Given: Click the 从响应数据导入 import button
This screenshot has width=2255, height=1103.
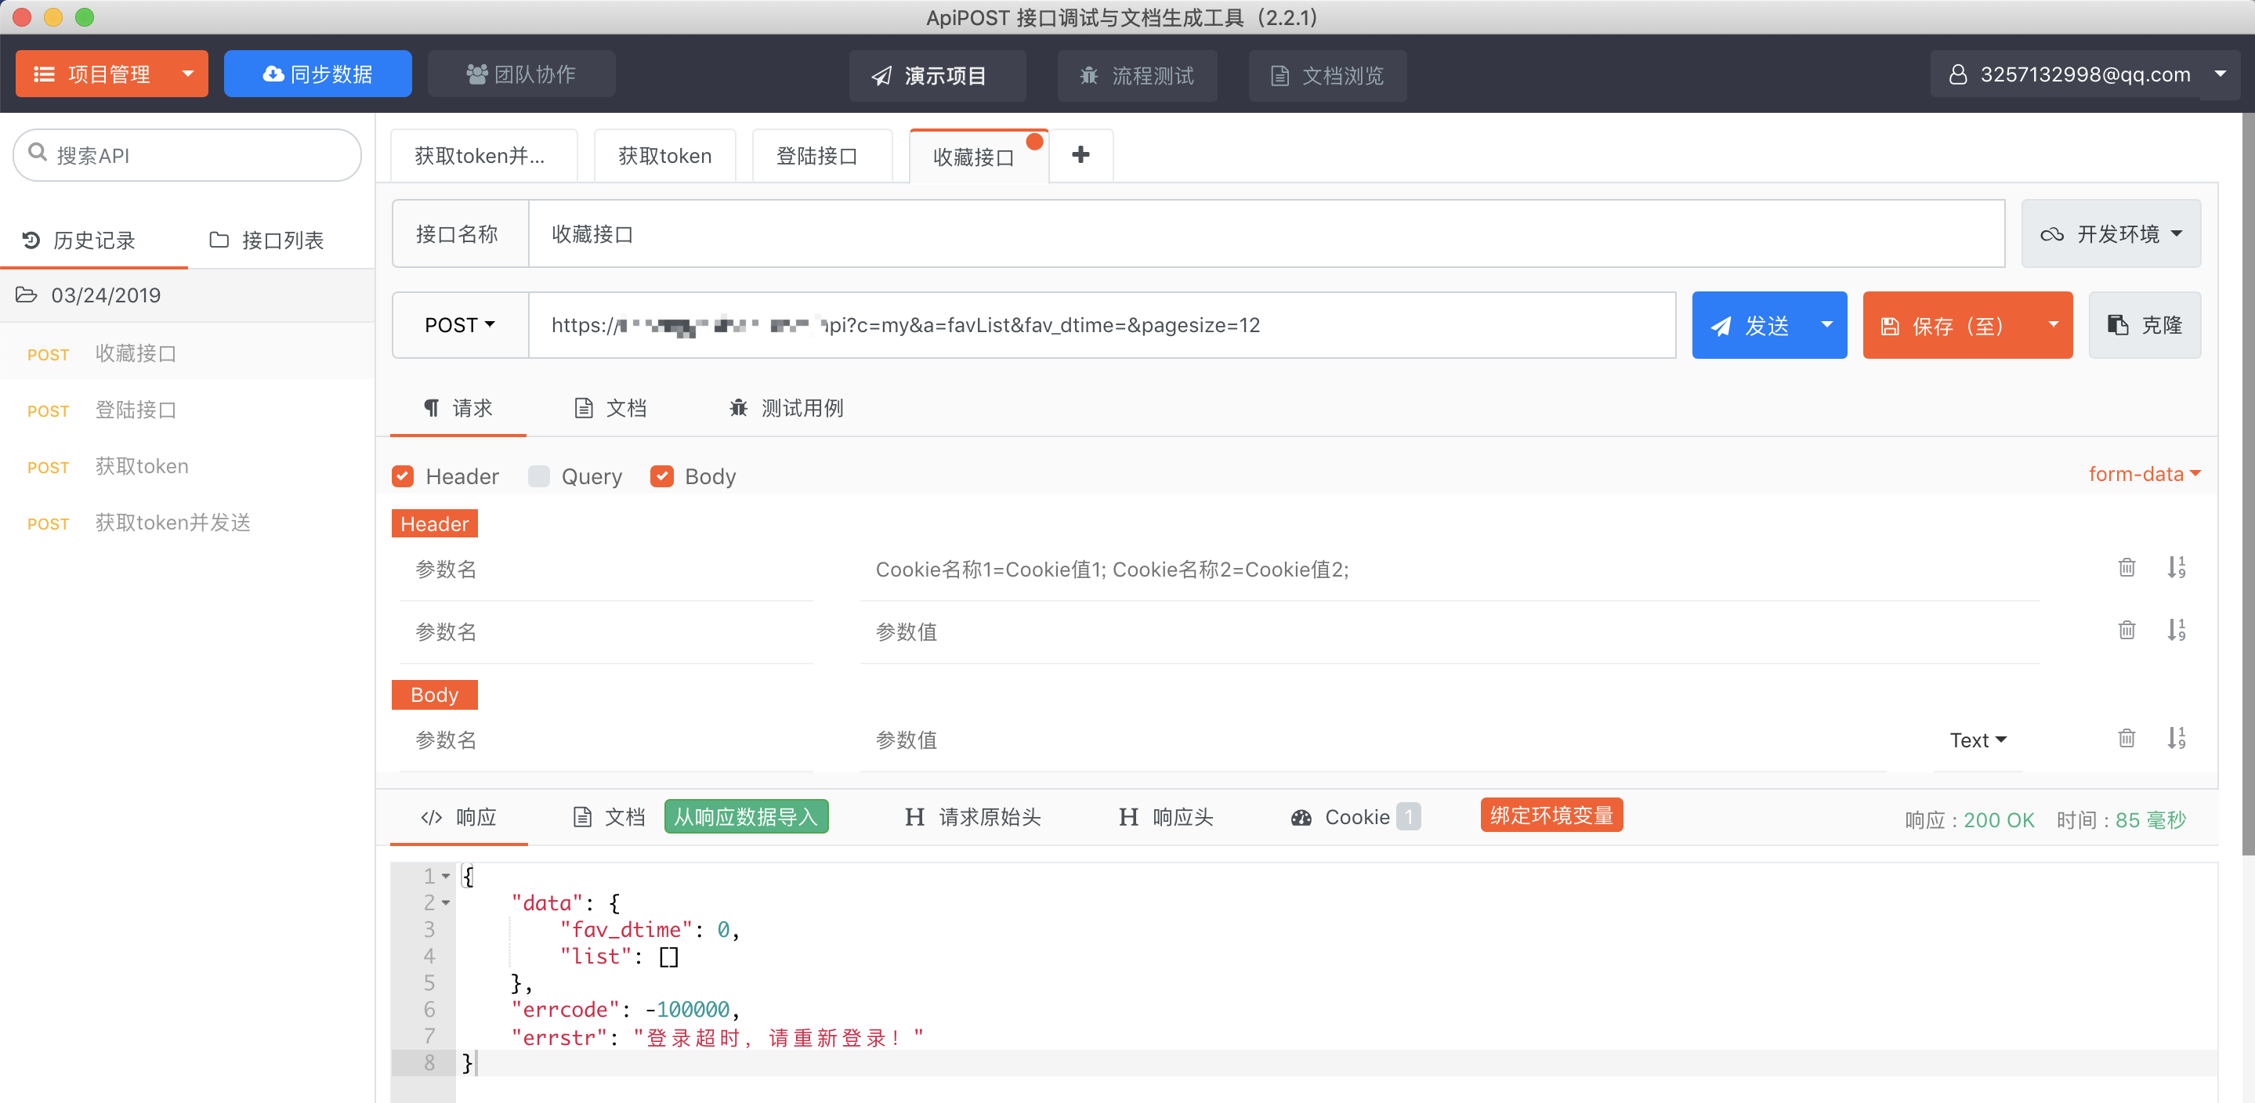Looking at the screenshot, I should (x=746, y=817).
